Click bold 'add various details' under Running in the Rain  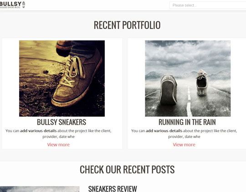click(164, 131)
